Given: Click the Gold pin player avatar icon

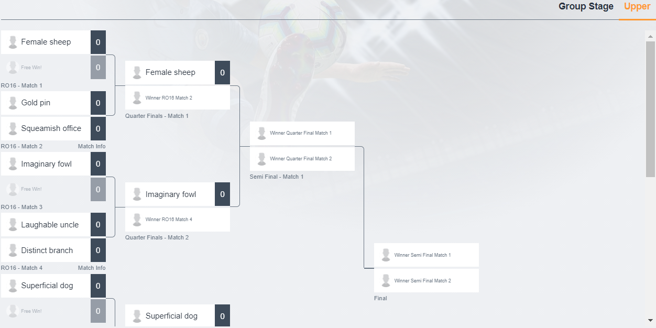Looking at the screenshot, I should (x=13, y=103).
